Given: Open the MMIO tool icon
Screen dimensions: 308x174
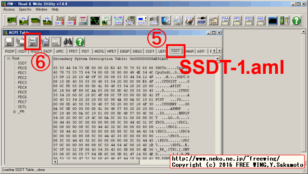Looking at the screenshot, I should tap(142, 20).
